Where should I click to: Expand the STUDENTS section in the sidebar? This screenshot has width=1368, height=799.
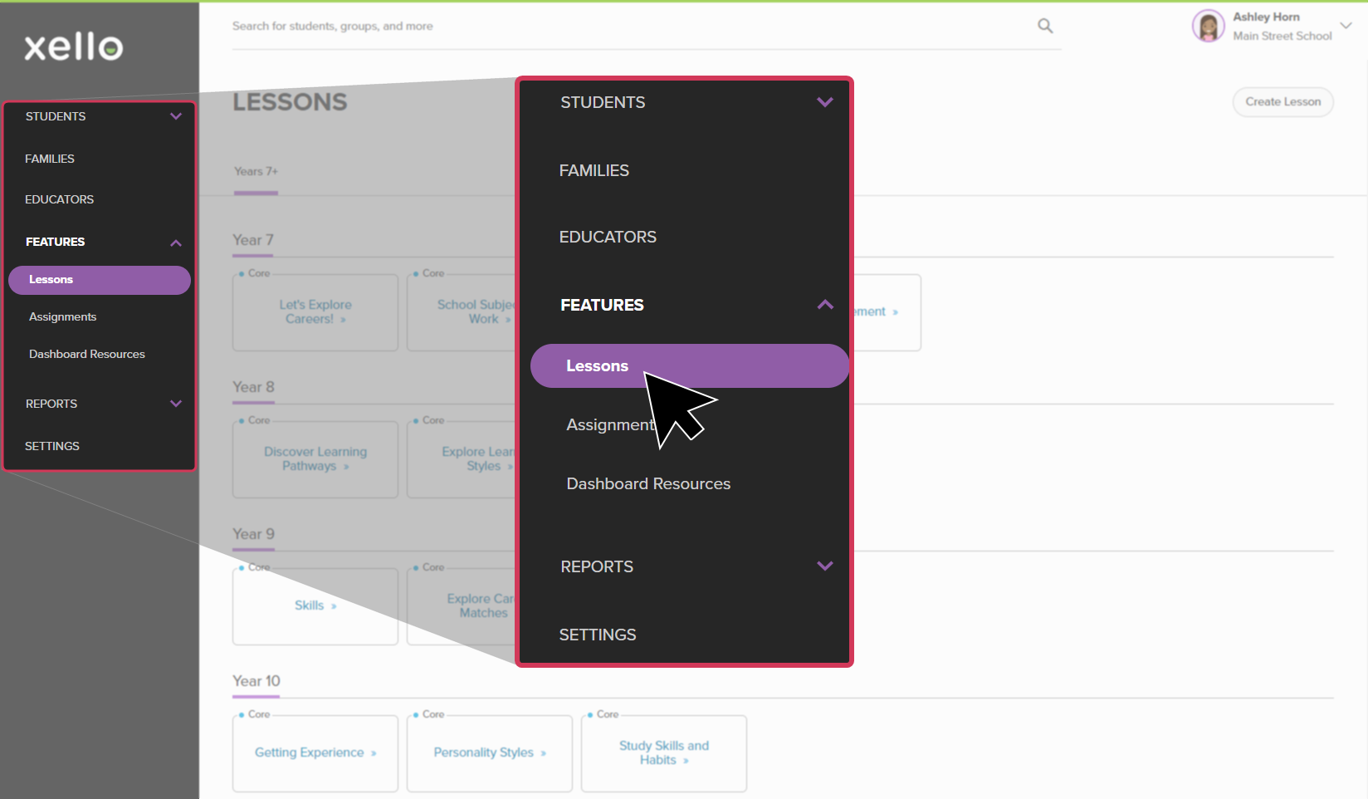pyautogui.click(x=100, y=116)
